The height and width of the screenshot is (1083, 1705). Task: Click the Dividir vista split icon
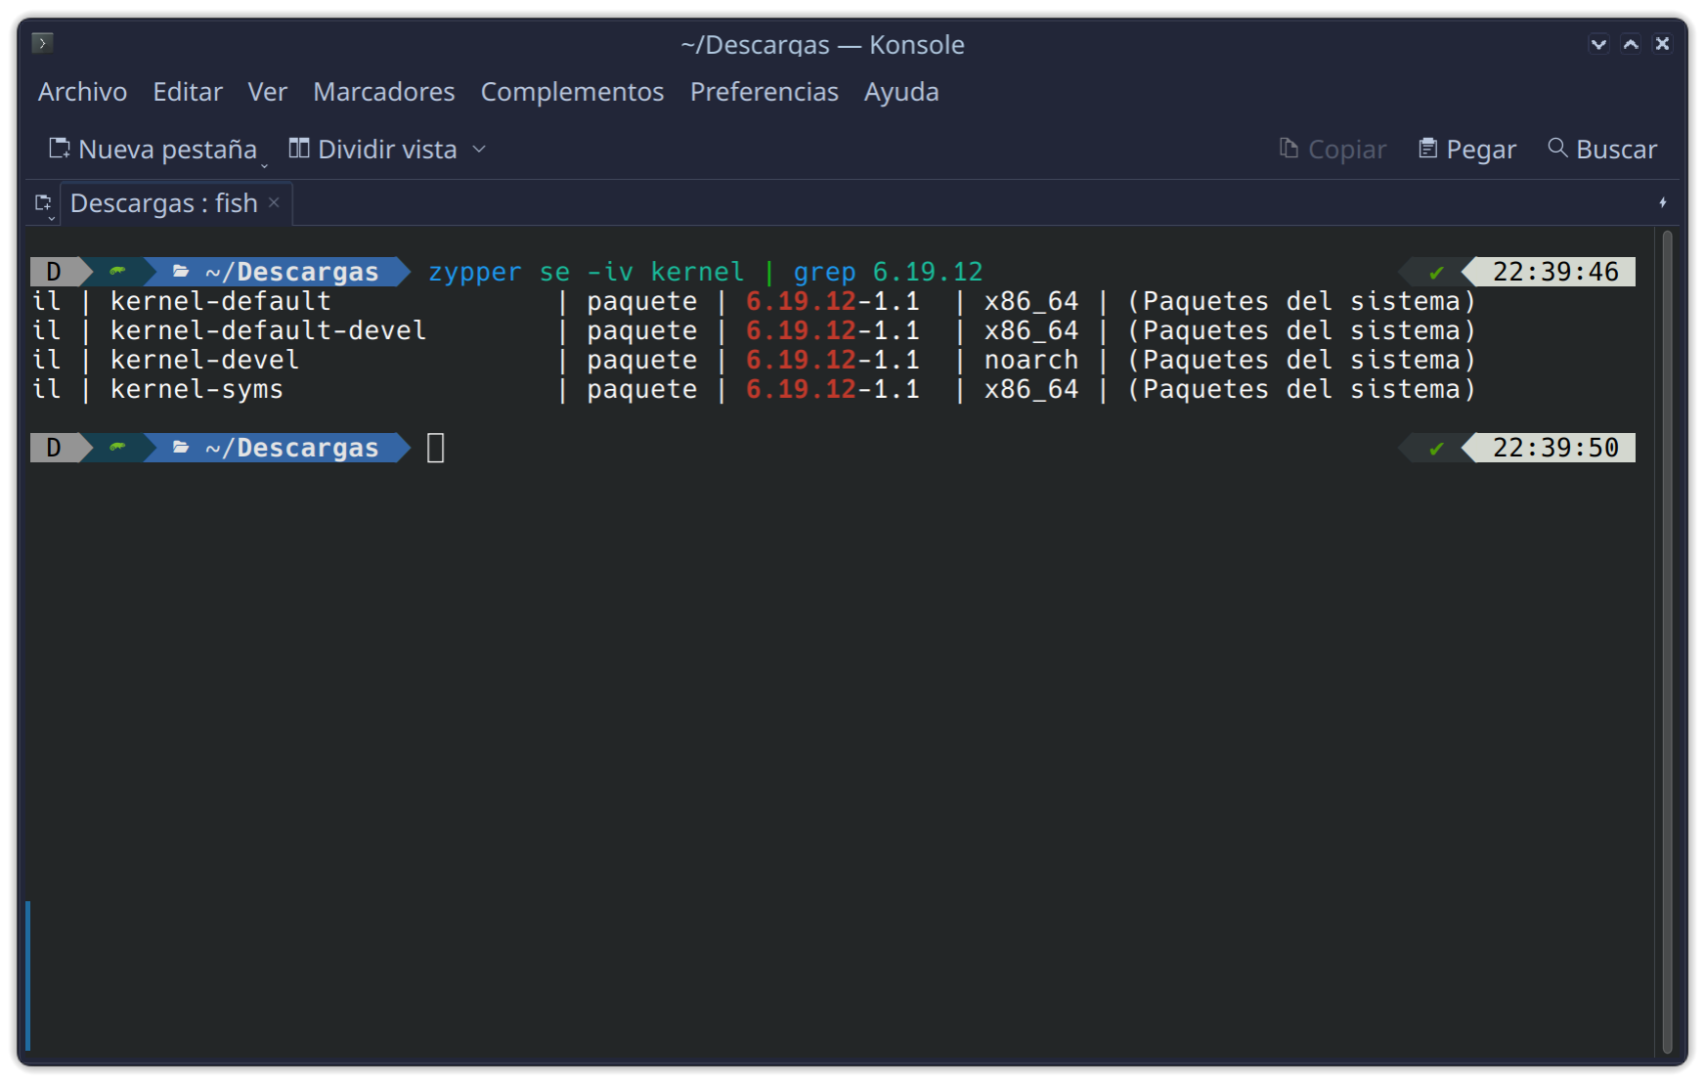tap(299, 149)
